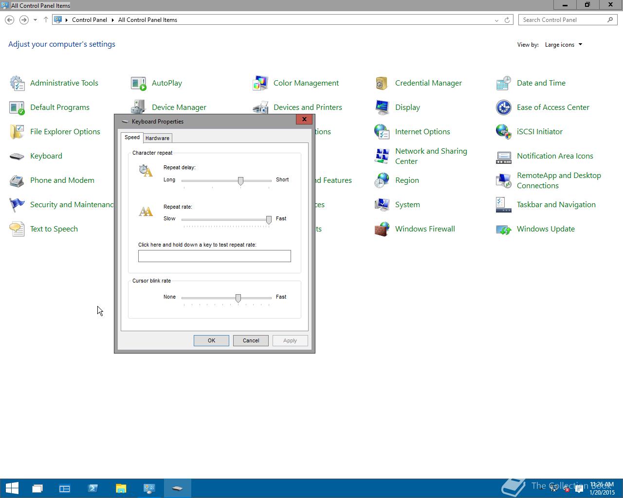The height and width of the screenshot is (498, 623).
Task: Click the Repeat rate slider thumb
Action: (x=269, y=220)
